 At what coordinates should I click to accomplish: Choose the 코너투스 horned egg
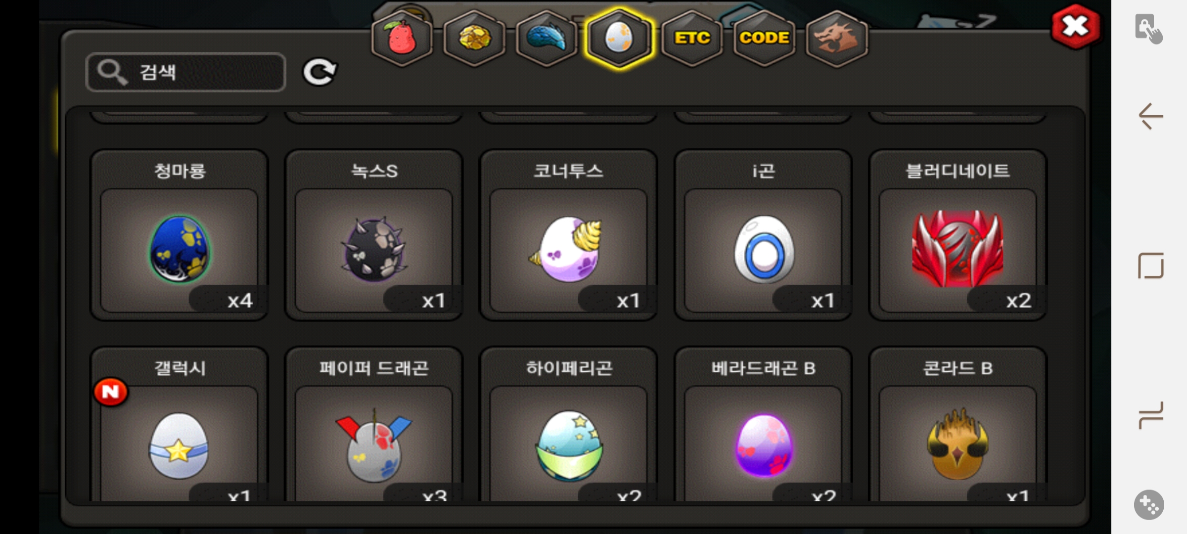(568, 235)
